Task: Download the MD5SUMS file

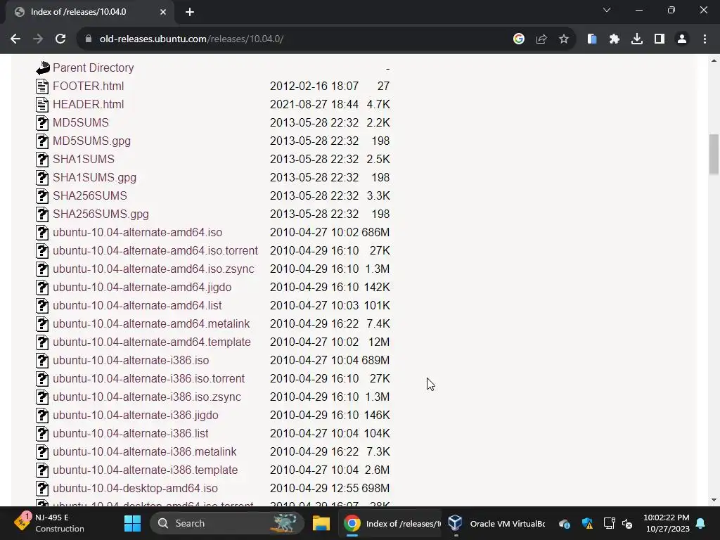Action: coord(81,122)
